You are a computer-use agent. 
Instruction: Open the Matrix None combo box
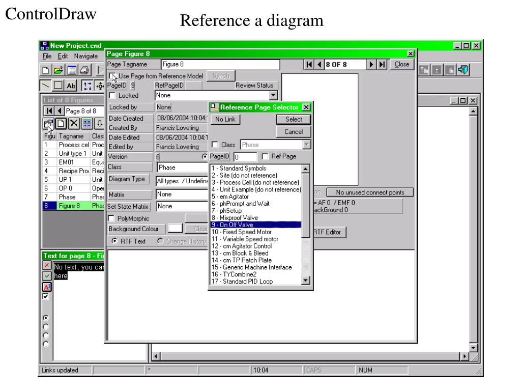tap(182, 194)
